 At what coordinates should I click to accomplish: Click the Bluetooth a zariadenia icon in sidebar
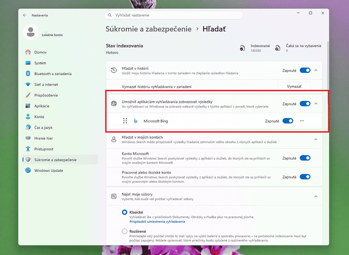point(28,74)
